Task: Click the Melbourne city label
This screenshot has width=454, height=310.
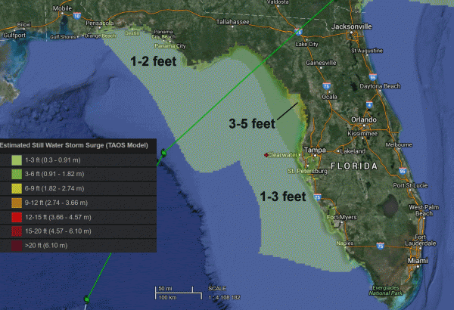Action: pyautogui.click(x=399, y=144)
